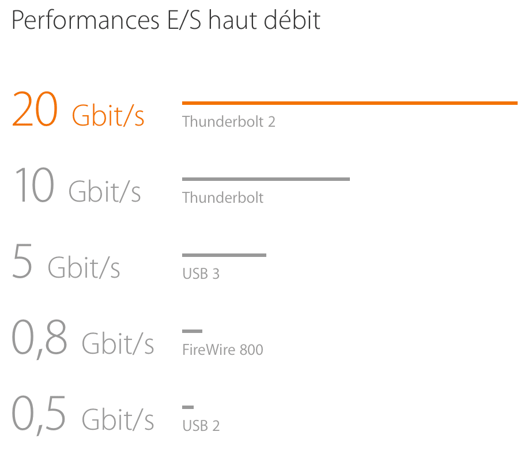
Task: Click the FireWire 800 label
Action: pyautogui.click(x=222, y=350)
